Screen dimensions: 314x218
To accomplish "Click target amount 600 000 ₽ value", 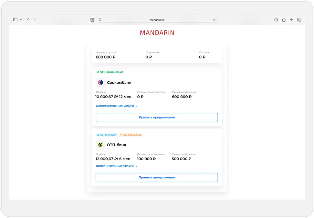I will pyautogui.click(x=106, y=57).
